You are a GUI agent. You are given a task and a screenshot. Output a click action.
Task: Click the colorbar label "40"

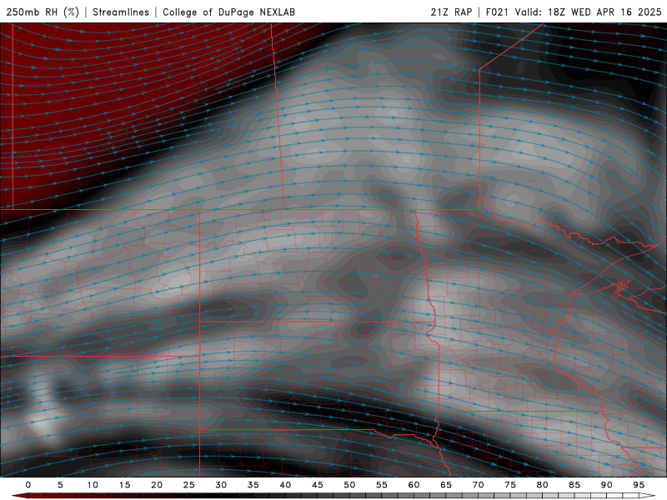285,485
